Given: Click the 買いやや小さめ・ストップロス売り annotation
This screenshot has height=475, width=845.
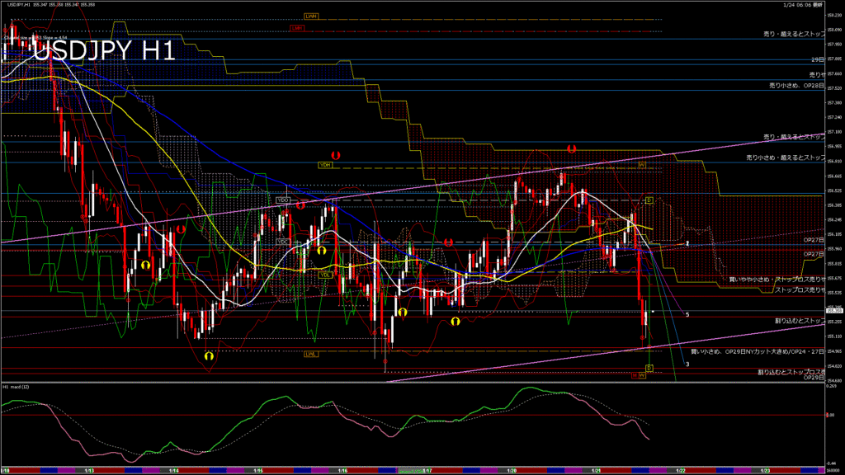Looking at the screenshot, I should [777, 280].
